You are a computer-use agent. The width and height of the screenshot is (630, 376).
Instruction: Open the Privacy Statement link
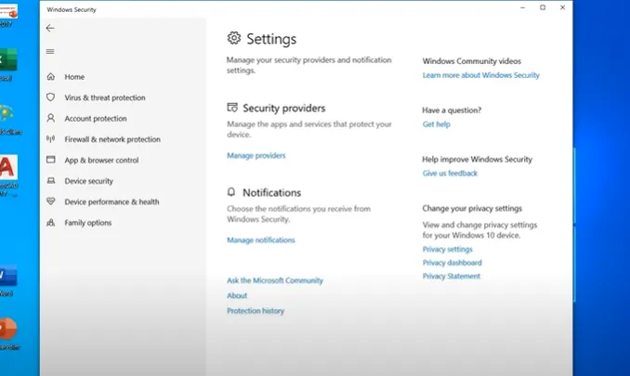(452, 276)
